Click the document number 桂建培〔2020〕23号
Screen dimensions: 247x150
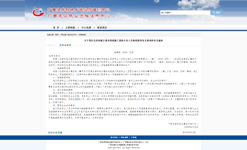point(124,52)
